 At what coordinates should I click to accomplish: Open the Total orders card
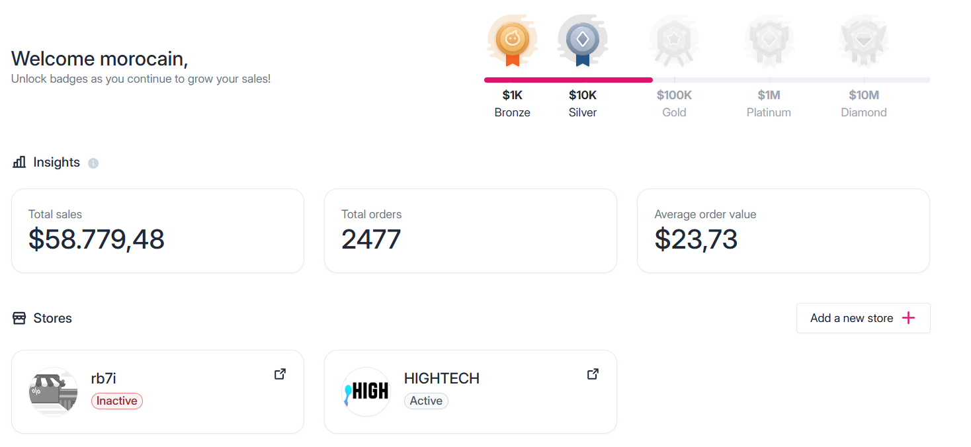pyautogui.click(x=470, y=231)
